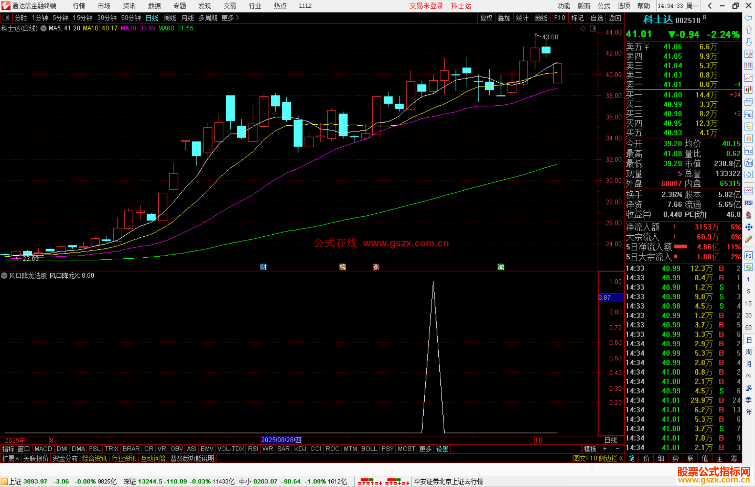Image resolution: width=755 pixels, height=487 pixels.
Task: Click the RSI indicator sidebar icon
Action: (x=748, y=203)
